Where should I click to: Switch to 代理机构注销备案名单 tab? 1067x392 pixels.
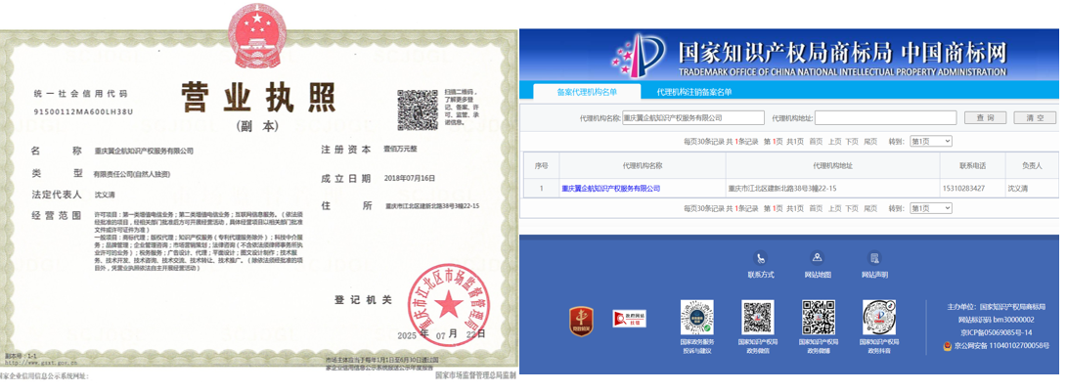pyautogui.click(x=694, y=92)
